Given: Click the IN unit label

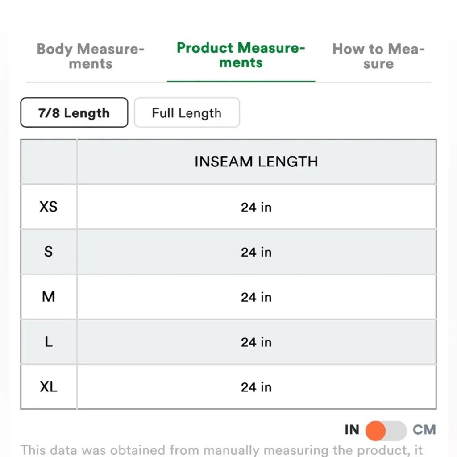Looking at the screenshot, I should point(352,430).
